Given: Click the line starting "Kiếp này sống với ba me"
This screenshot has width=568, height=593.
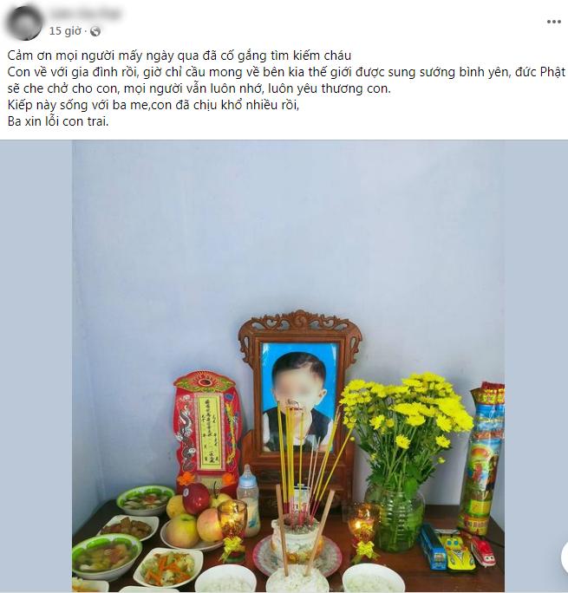Looking at the screenshot, I should (153, 105).
